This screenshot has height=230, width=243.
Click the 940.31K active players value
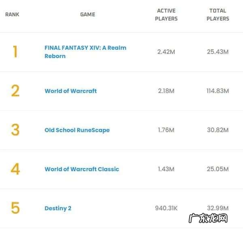point(166,209)
